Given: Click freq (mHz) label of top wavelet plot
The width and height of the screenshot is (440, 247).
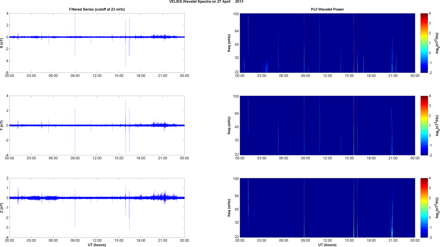Looking at the screenshot, I should click(x=229, y=43).
